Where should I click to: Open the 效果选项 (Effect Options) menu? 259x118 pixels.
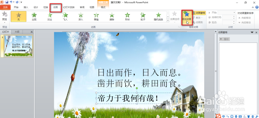[x=175, y=16]
